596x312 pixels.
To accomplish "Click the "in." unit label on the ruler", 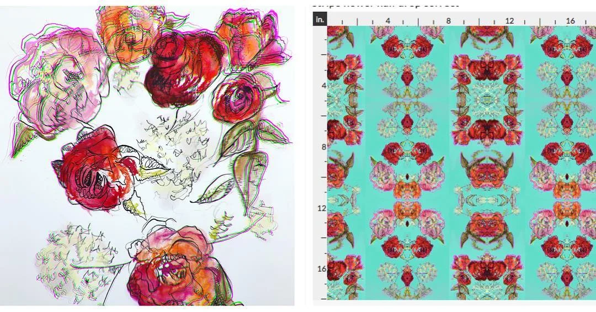I will pos(320,19).
